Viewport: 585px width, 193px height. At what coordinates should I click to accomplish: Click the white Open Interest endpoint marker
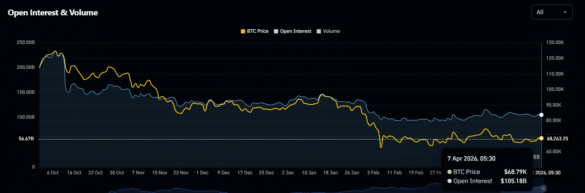coord(541,115)
